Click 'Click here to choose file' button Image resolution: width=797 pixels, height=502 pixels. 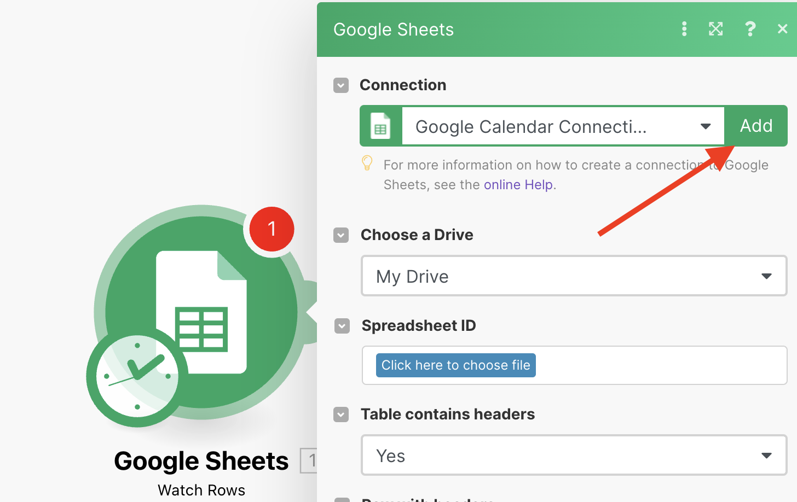coord(455,365)
